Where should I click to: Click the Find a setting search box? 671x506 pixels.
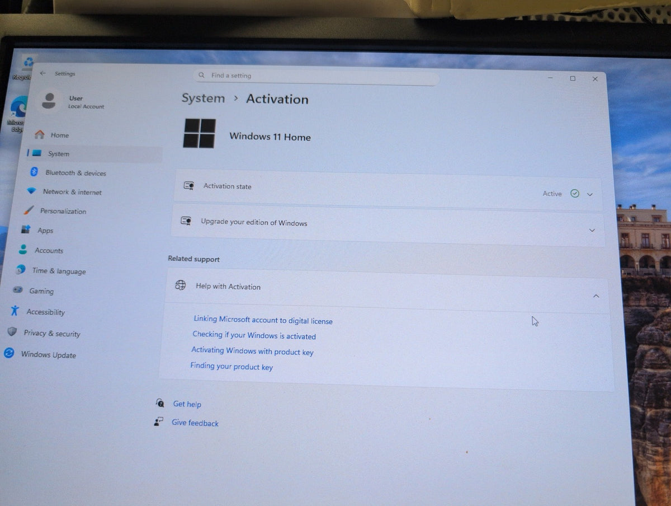[x=316, y=77]
